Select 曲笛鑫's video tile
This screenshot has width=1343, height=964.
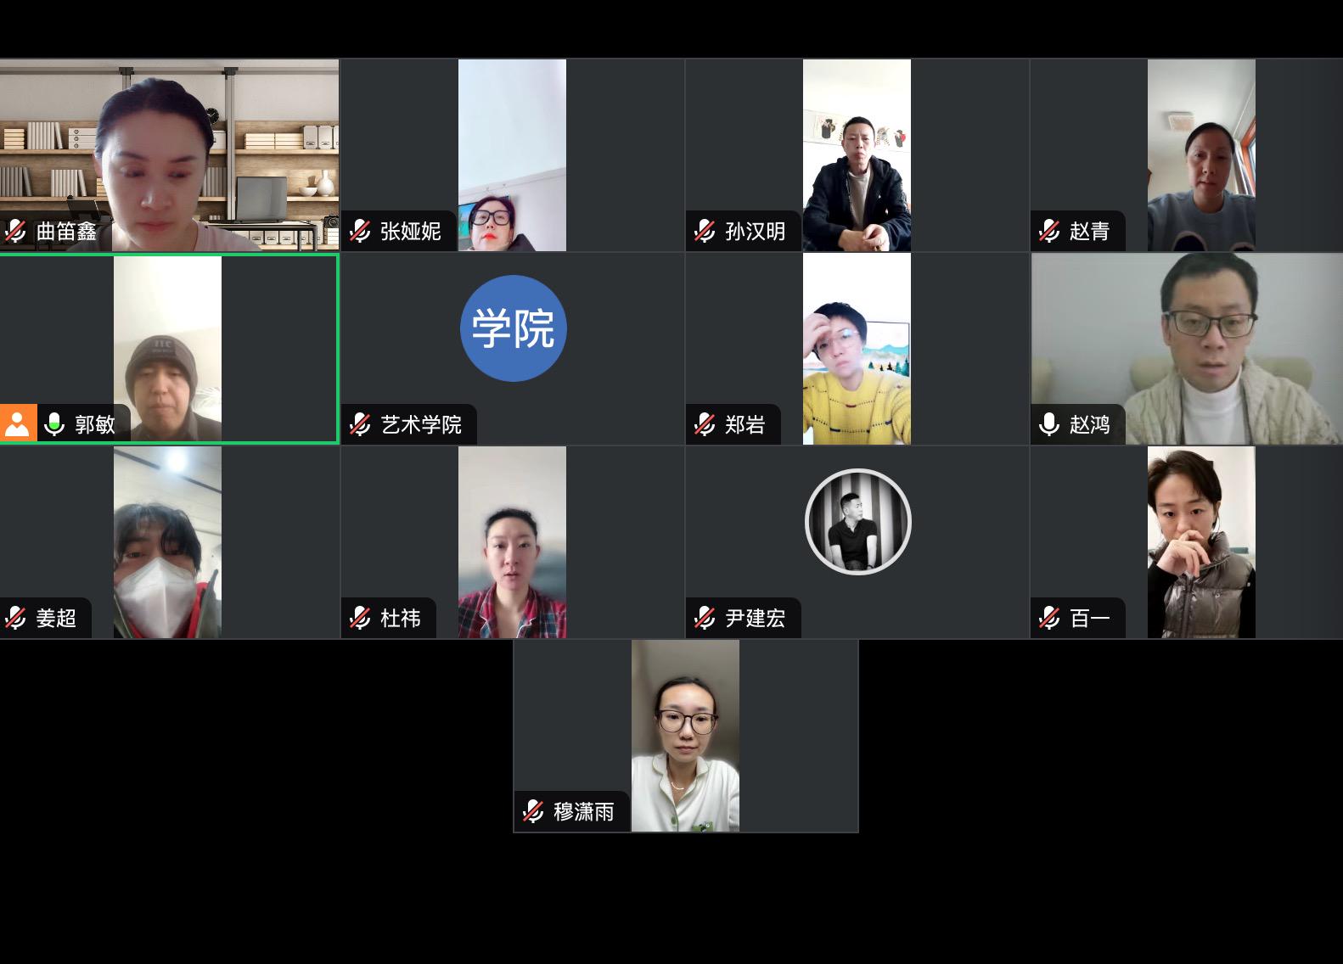(169, 155)
